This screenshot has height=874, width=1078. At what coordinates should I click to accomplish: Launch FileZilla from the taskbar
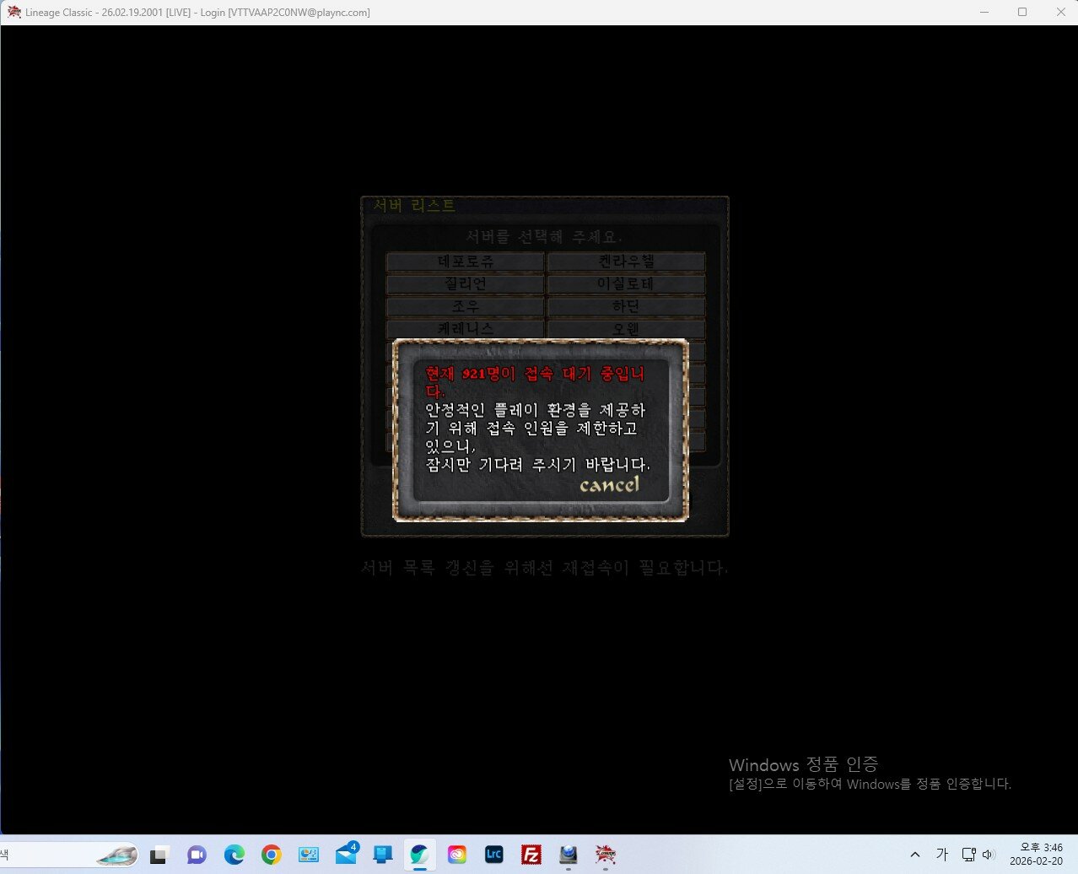click(x=531, y=855)
